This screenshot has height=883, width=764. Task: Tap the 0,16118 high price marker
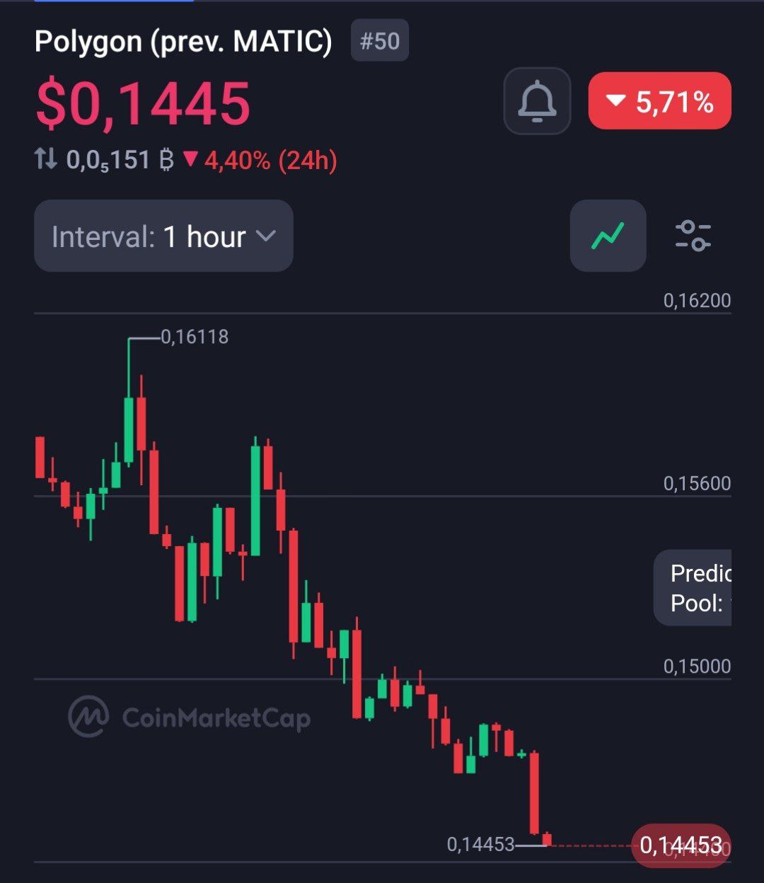[x=195, y=337]
